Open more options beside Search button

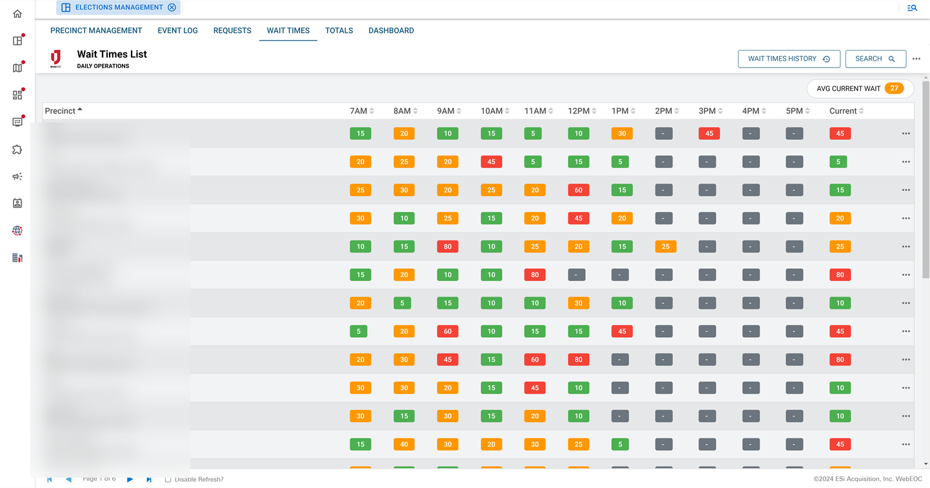(916, 59)
